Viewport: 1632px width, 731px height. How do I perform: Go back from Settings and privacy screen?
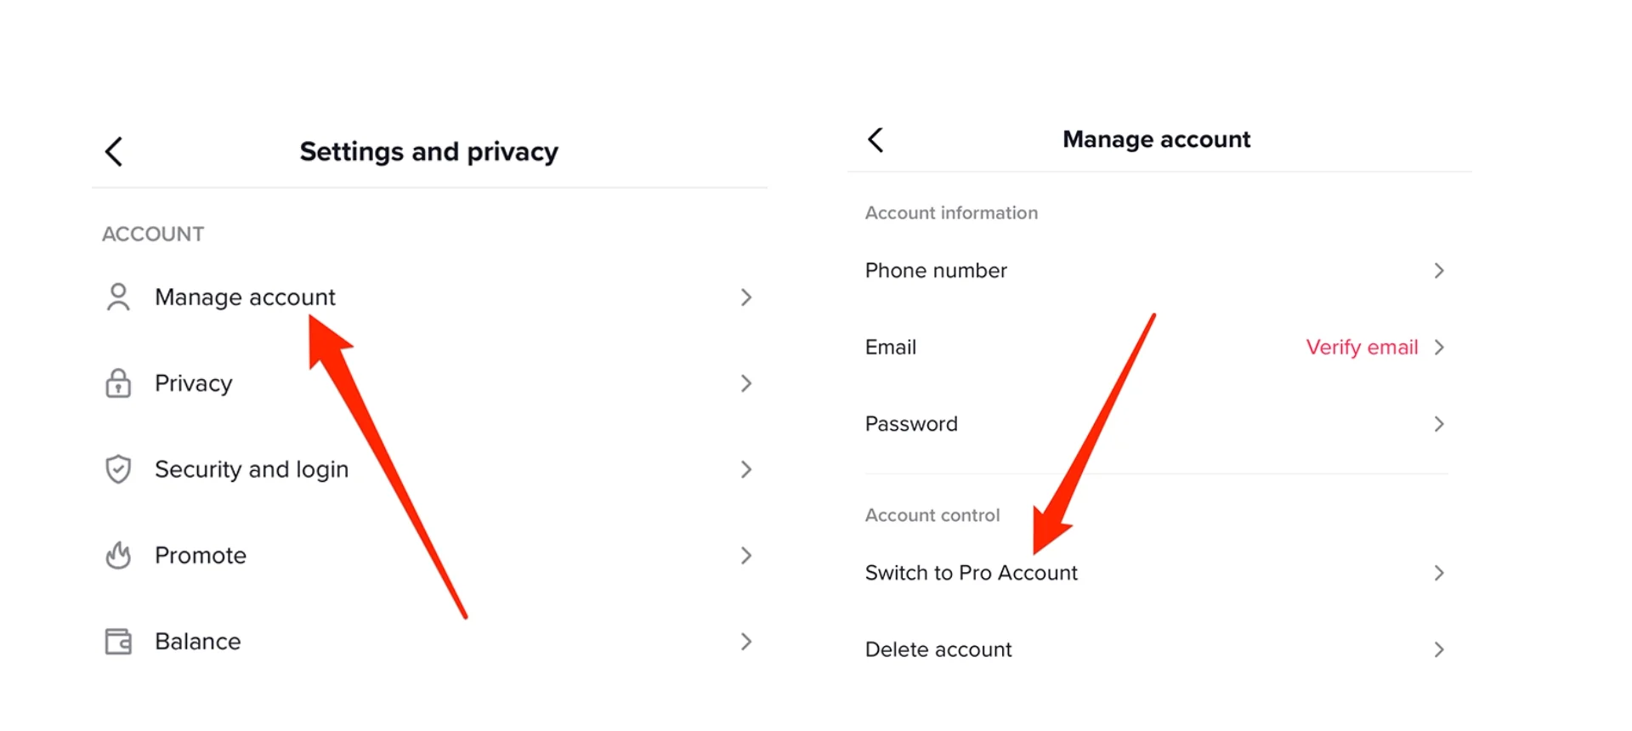tap(114, 151)
